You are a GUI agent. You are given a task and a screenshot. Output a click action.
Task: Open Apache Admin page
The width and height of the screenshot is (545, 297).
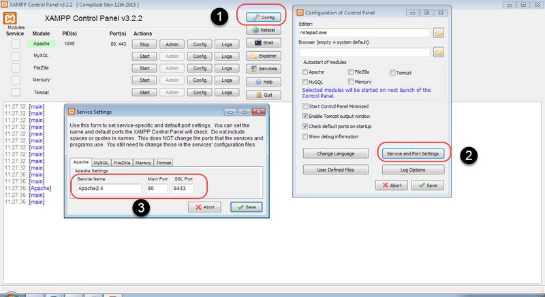172,44
